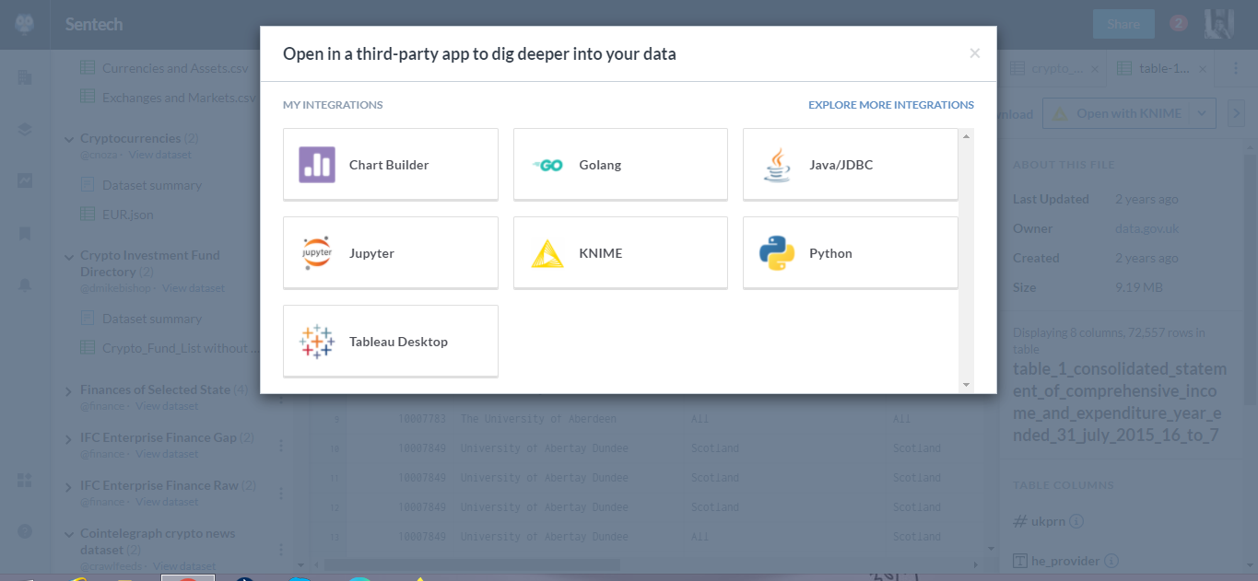The width and height of the screenshot is (1258, 581).
Task: Open the bookmarks sidebar icon
Action: 25,233
